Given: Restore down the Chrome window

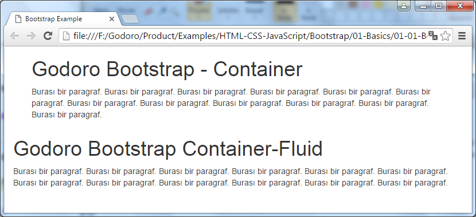Looking at the screenshot, I should (439, 6).
